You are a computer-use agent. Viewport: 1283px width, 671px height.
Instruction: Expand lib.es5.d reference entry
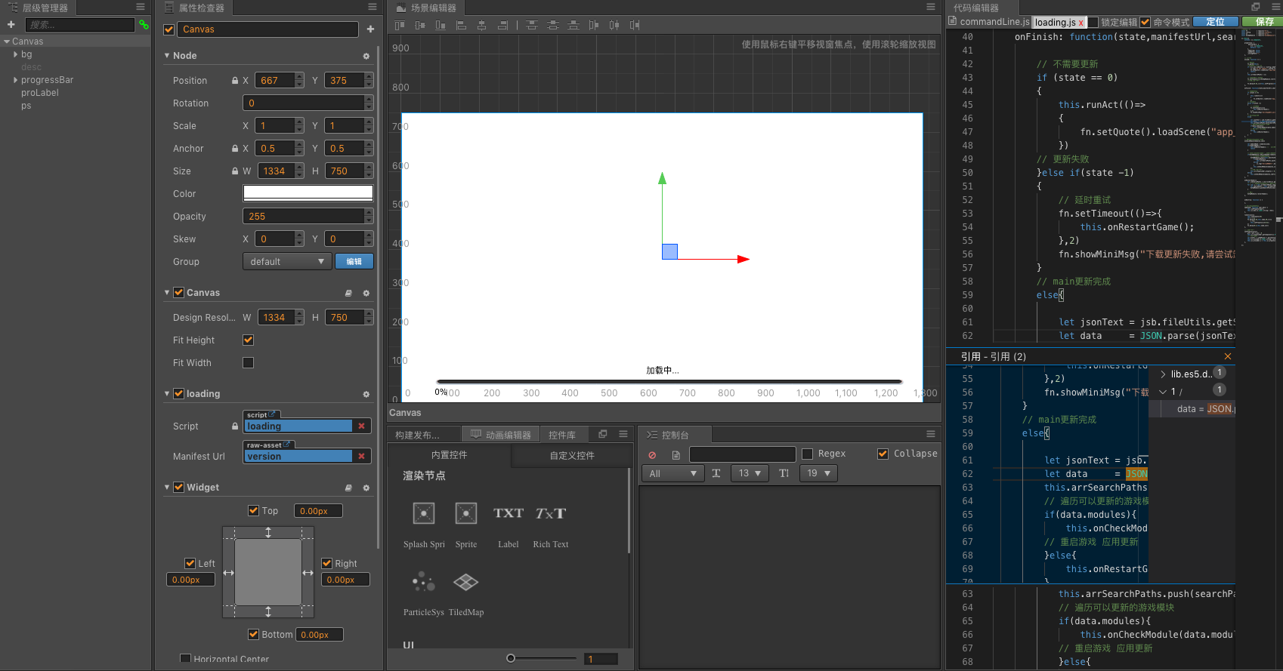click(1163, 374)
